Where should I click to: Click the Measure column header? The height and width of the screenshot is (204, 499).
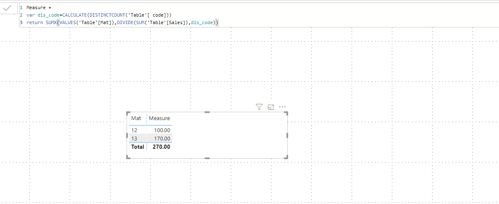pos(159,118)
